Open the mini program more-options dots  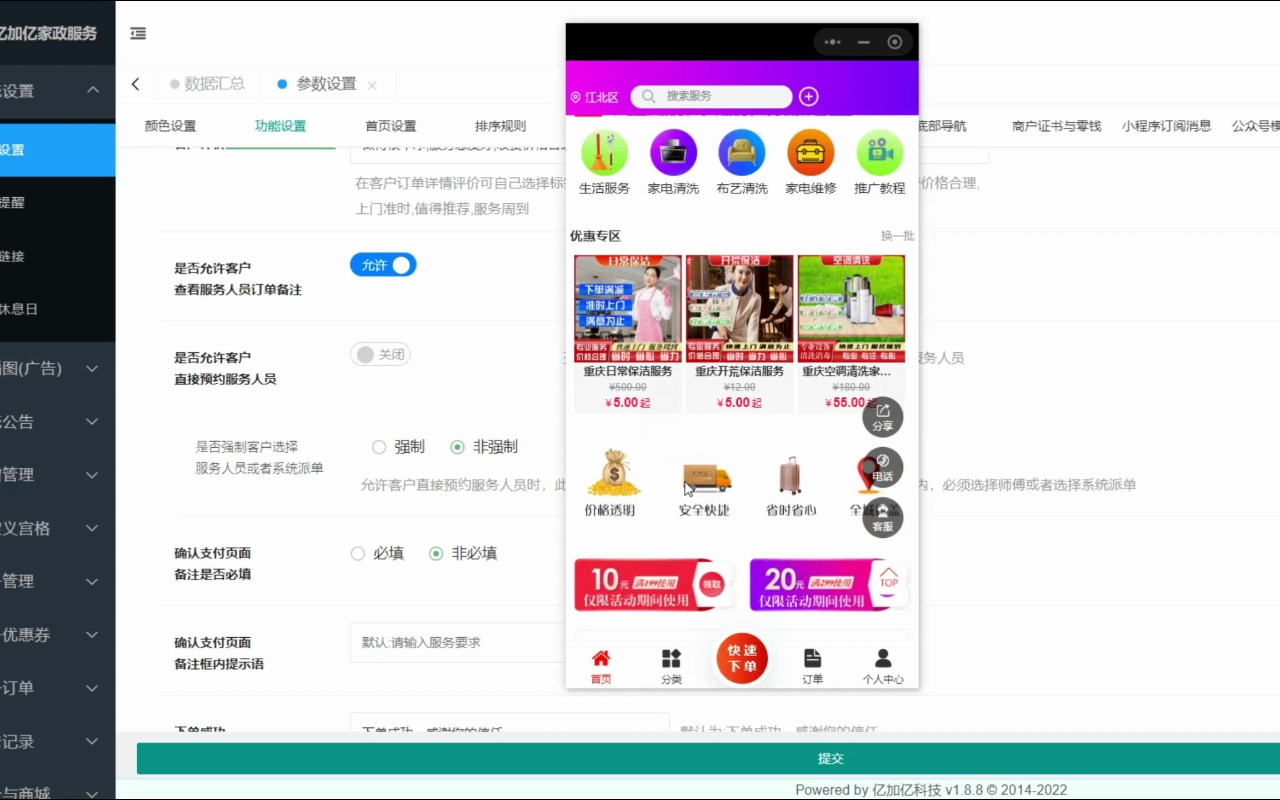832,42
